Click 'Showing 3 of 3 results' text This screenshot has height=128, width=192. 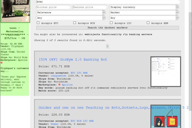(70, 40)
